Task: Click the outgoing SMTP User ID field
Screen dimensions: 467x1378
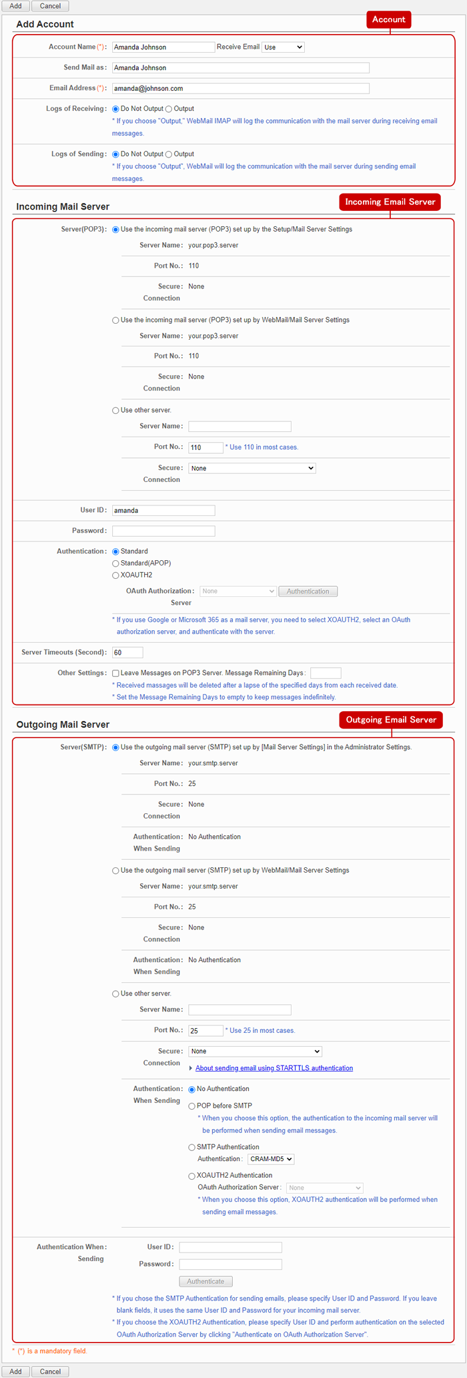Action: tap(230, 1247)
